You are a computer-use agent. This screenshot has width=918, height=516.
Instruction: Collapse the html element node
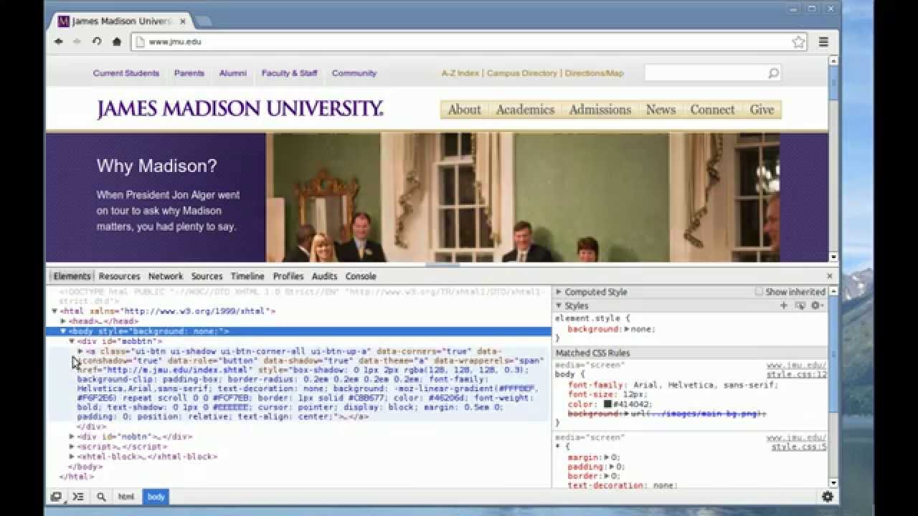coord(55,312)
